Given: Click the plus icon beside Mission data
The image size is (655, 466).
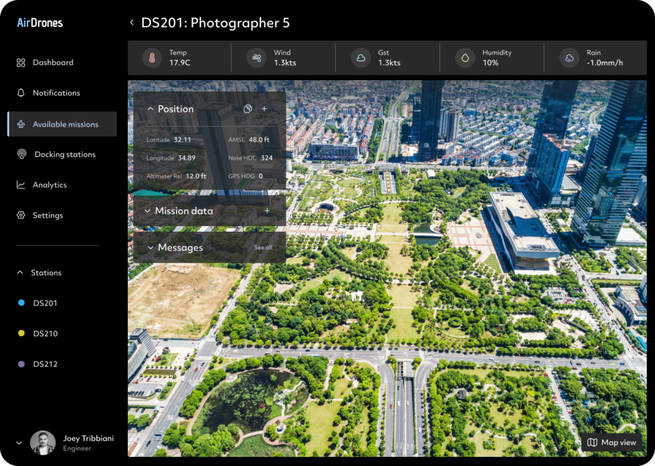Looking at the screenshot, I should pos(267,211).
